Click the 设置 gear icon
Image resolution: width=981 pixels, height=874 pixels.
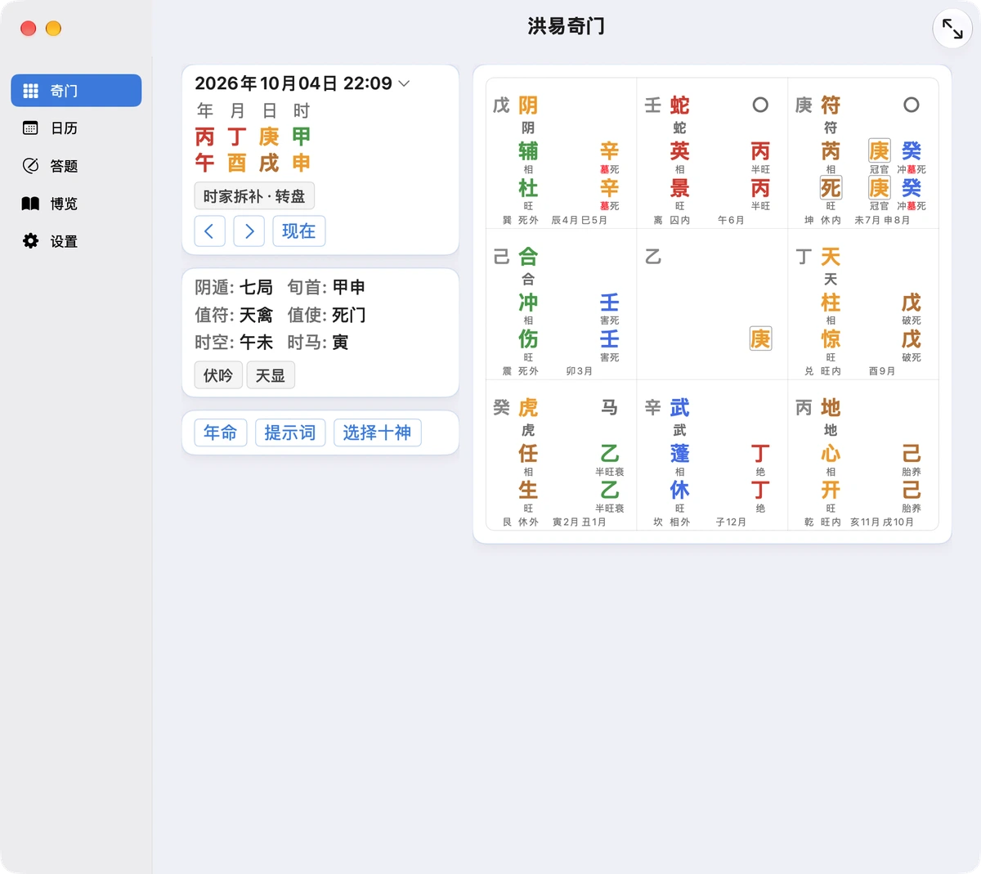30,241
